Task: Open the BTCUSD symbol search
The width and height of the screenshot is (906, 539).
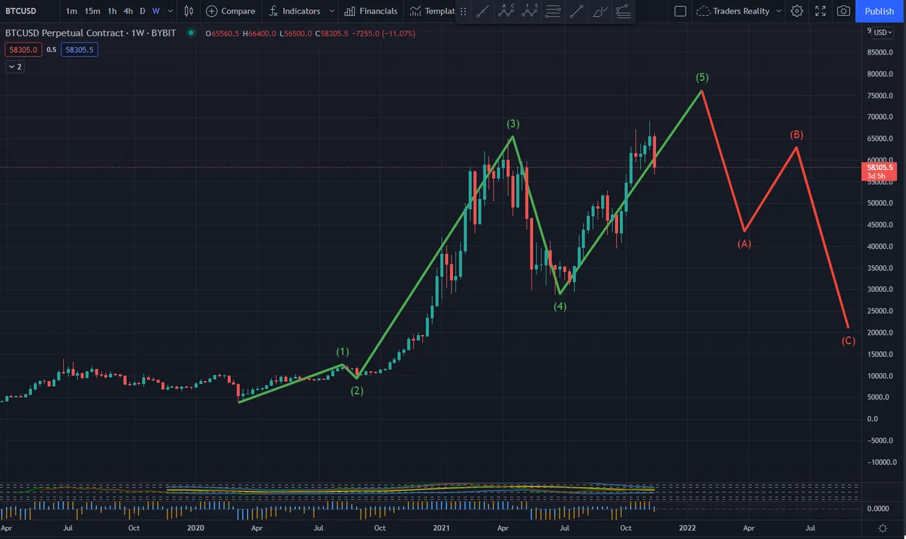Action: 21,11
